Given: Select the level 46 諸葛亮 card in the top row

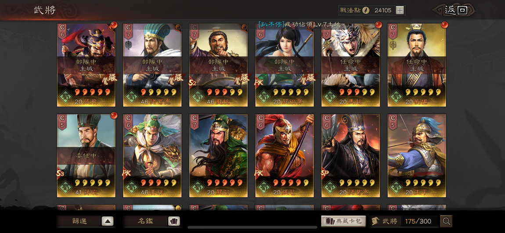Looking at the screenshot, I should (x=152, y=65).
